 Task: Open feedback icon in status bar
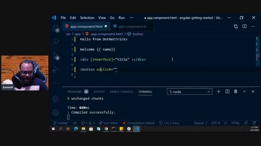click(246, 123)
